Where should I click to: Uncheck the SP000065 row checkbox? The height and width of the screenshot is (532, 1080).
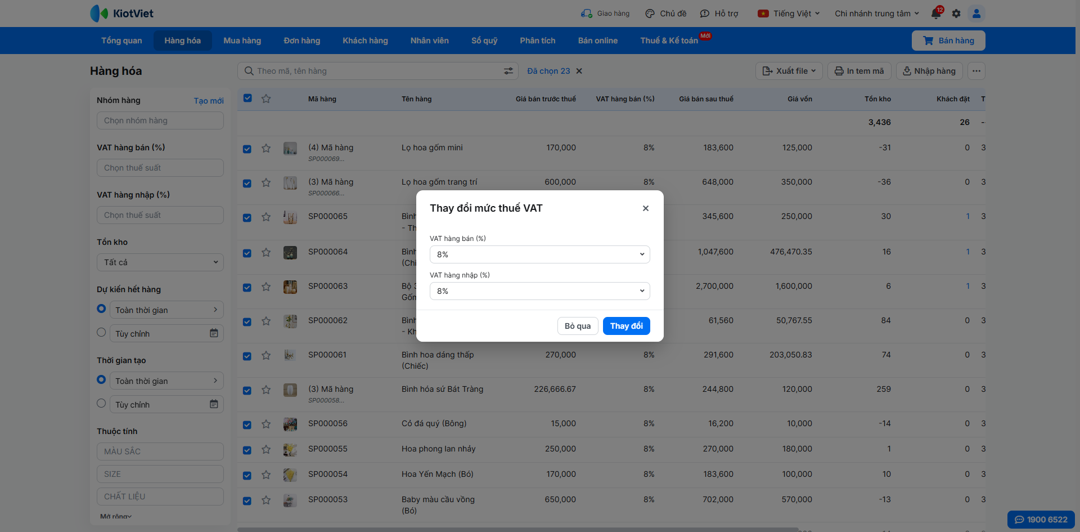[x=247, y=218]
